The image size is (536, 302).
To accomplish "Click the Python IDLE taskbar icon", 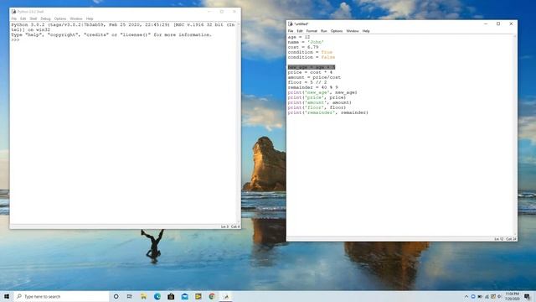I will [x=226, y=296].
